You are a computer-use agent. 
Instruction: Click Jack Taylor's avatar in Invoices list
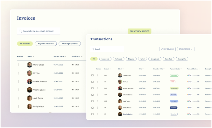pyautogui.click(x=30, y=98)
